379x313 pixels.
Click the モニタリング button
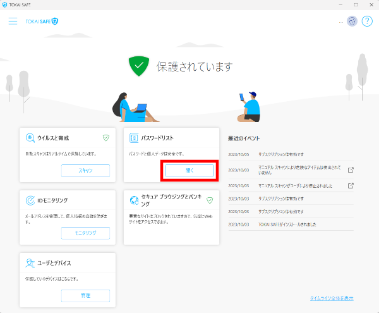pyautogui.click(x=85, y=233)
